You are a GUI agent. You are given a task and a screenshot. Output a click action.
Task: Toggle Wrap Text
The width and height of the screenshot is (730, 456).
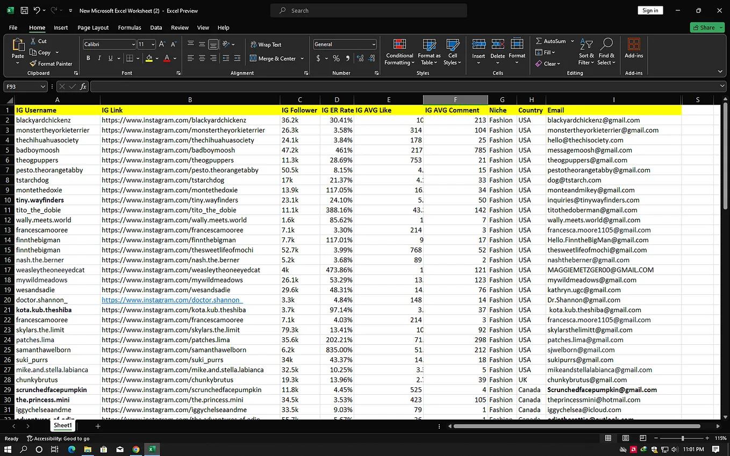coord(266,45)
